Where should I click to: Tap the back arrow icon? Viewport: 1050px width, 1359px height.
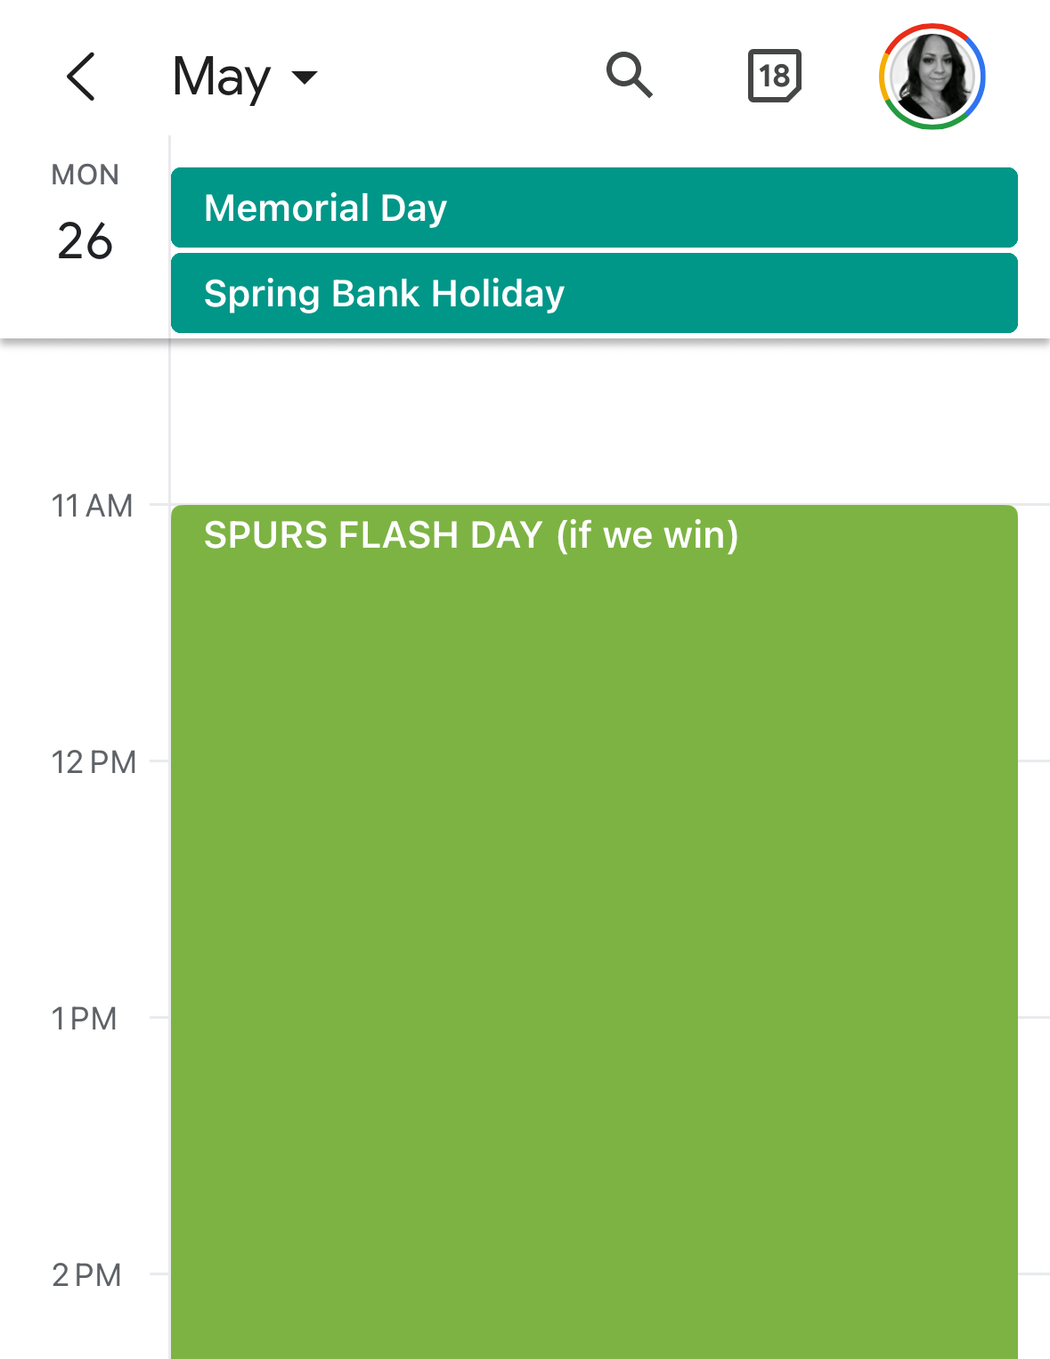click(81, 77)
